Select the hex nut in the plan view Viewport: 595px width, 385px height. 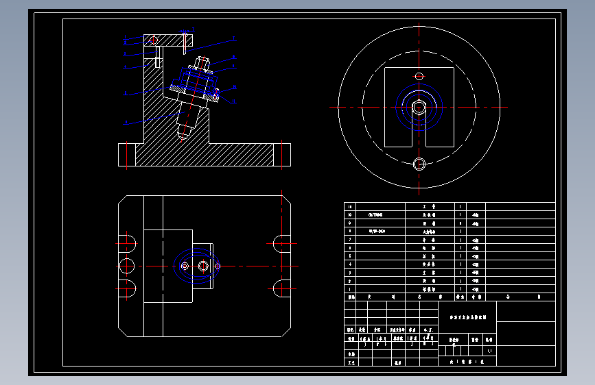tap(203, 266)
